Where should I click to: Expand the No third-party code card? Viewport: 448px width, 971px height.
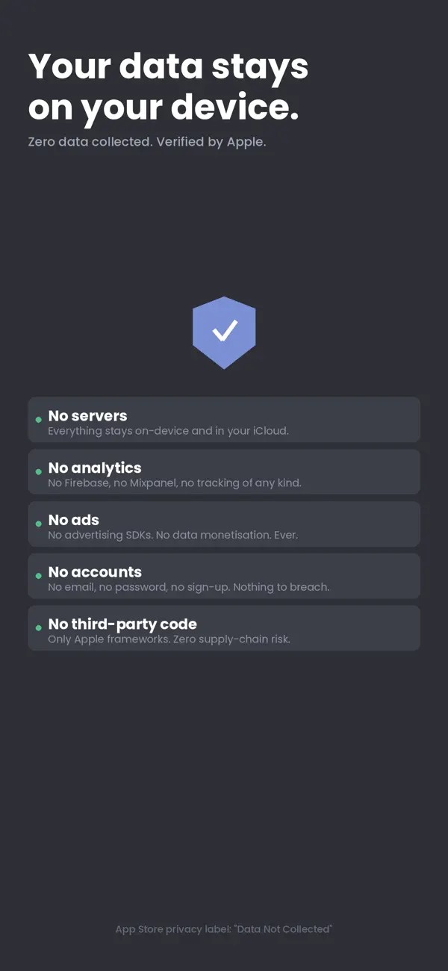pos(224,627)
